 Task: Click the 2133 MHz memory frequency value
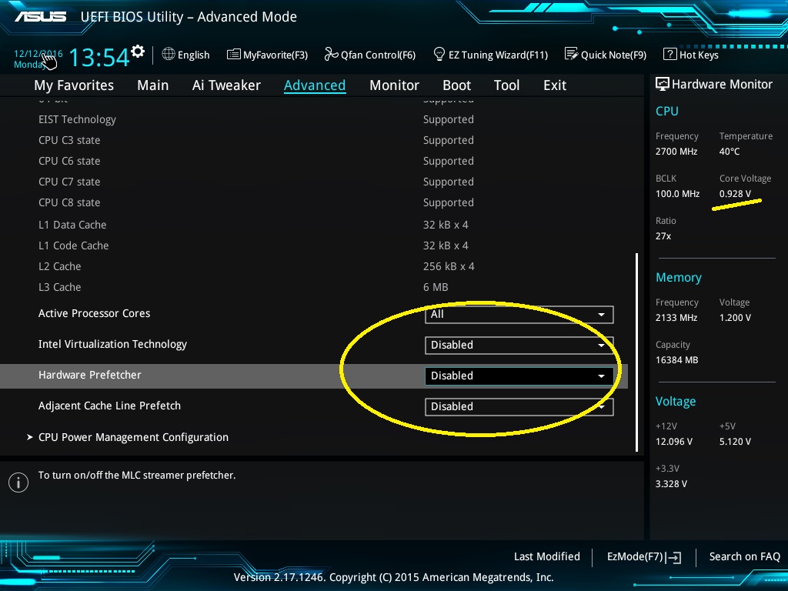[x=676, y=318]
